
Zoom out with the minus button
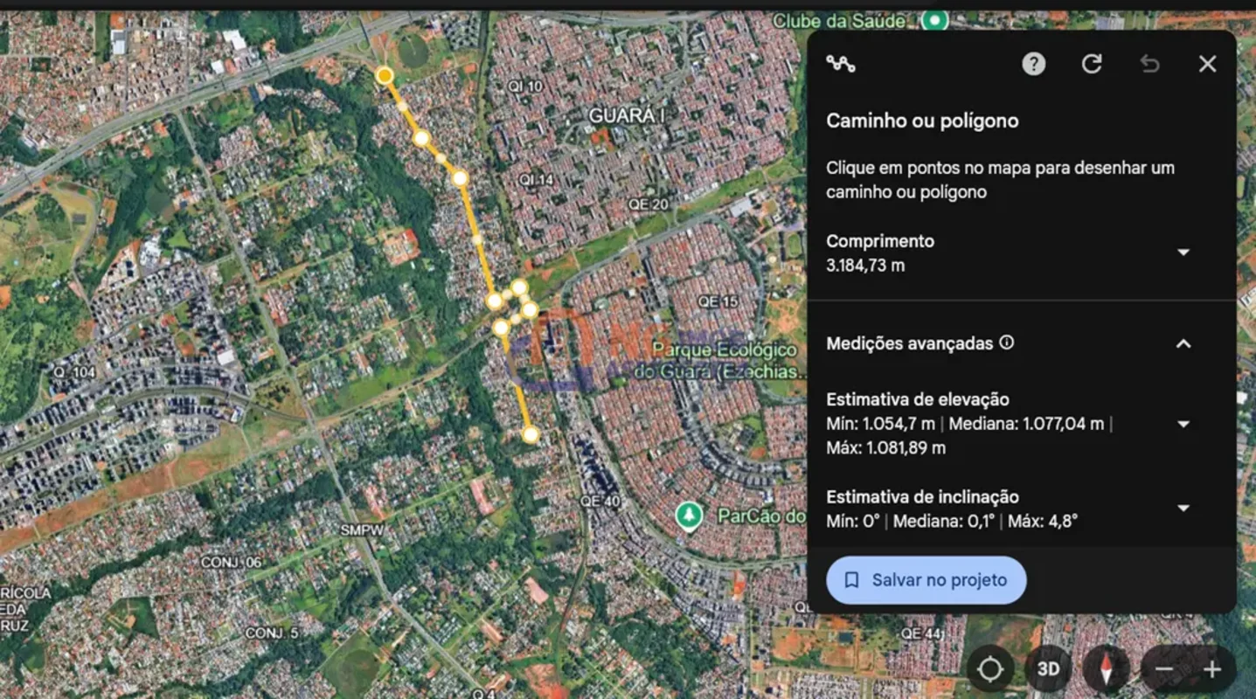click(1164, 669)
